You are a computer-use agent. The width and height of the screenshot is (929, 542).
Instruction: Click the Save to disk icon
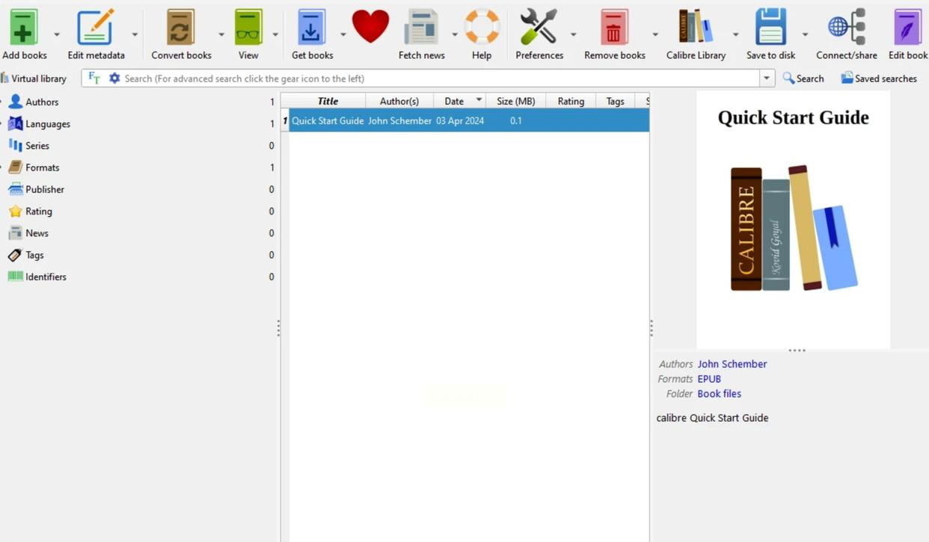point(770,28)
